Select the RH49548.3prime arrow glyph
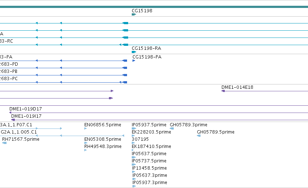This screenshot has height=188, width=308. pos(85,150)
